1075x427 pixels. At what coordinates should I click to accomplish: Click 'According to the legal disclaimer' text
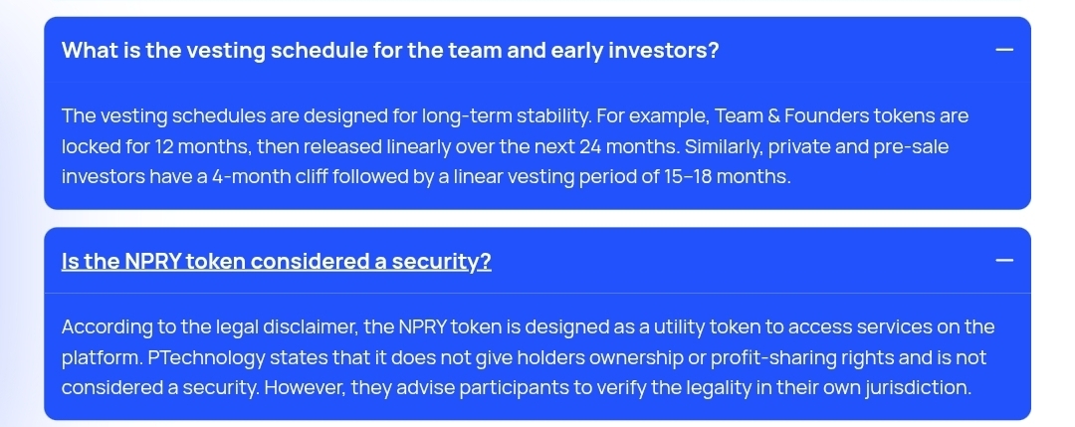click(x=210, y=326)
